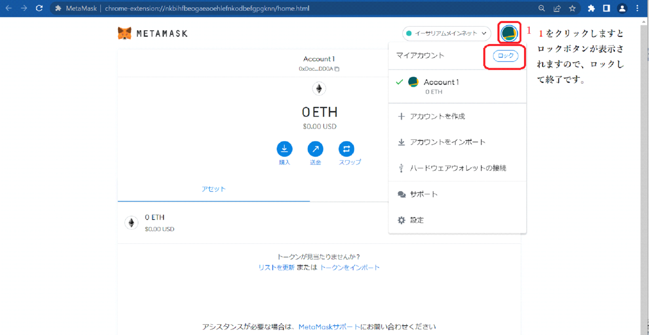
Task: Click the large 0 ETH balance
Action: coord(320,112)
